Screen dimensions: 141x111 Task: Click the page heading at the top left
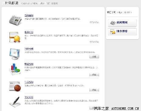click(12, 3)
